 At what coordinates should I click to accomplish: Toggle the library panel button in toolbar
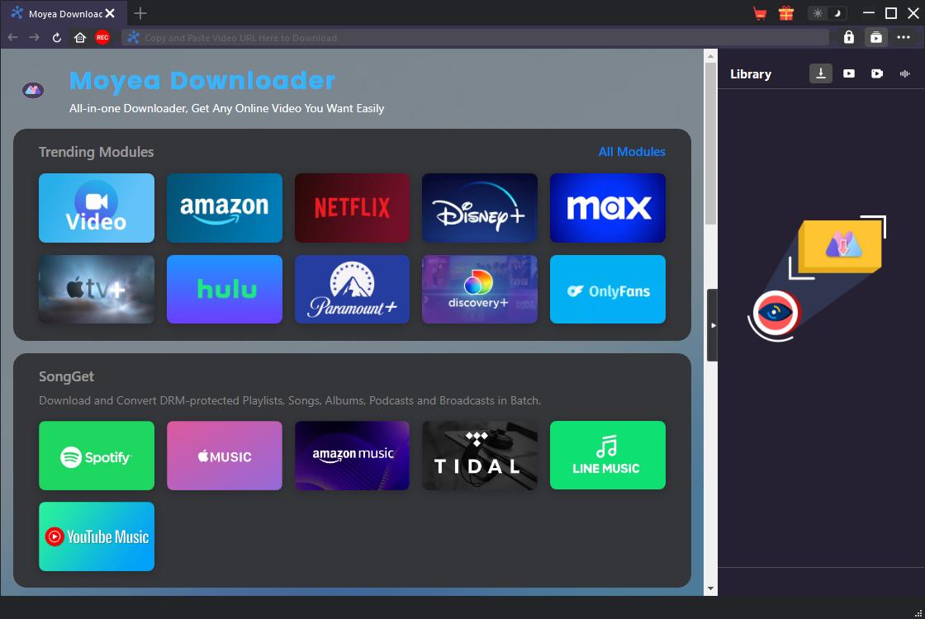point(875,37)
